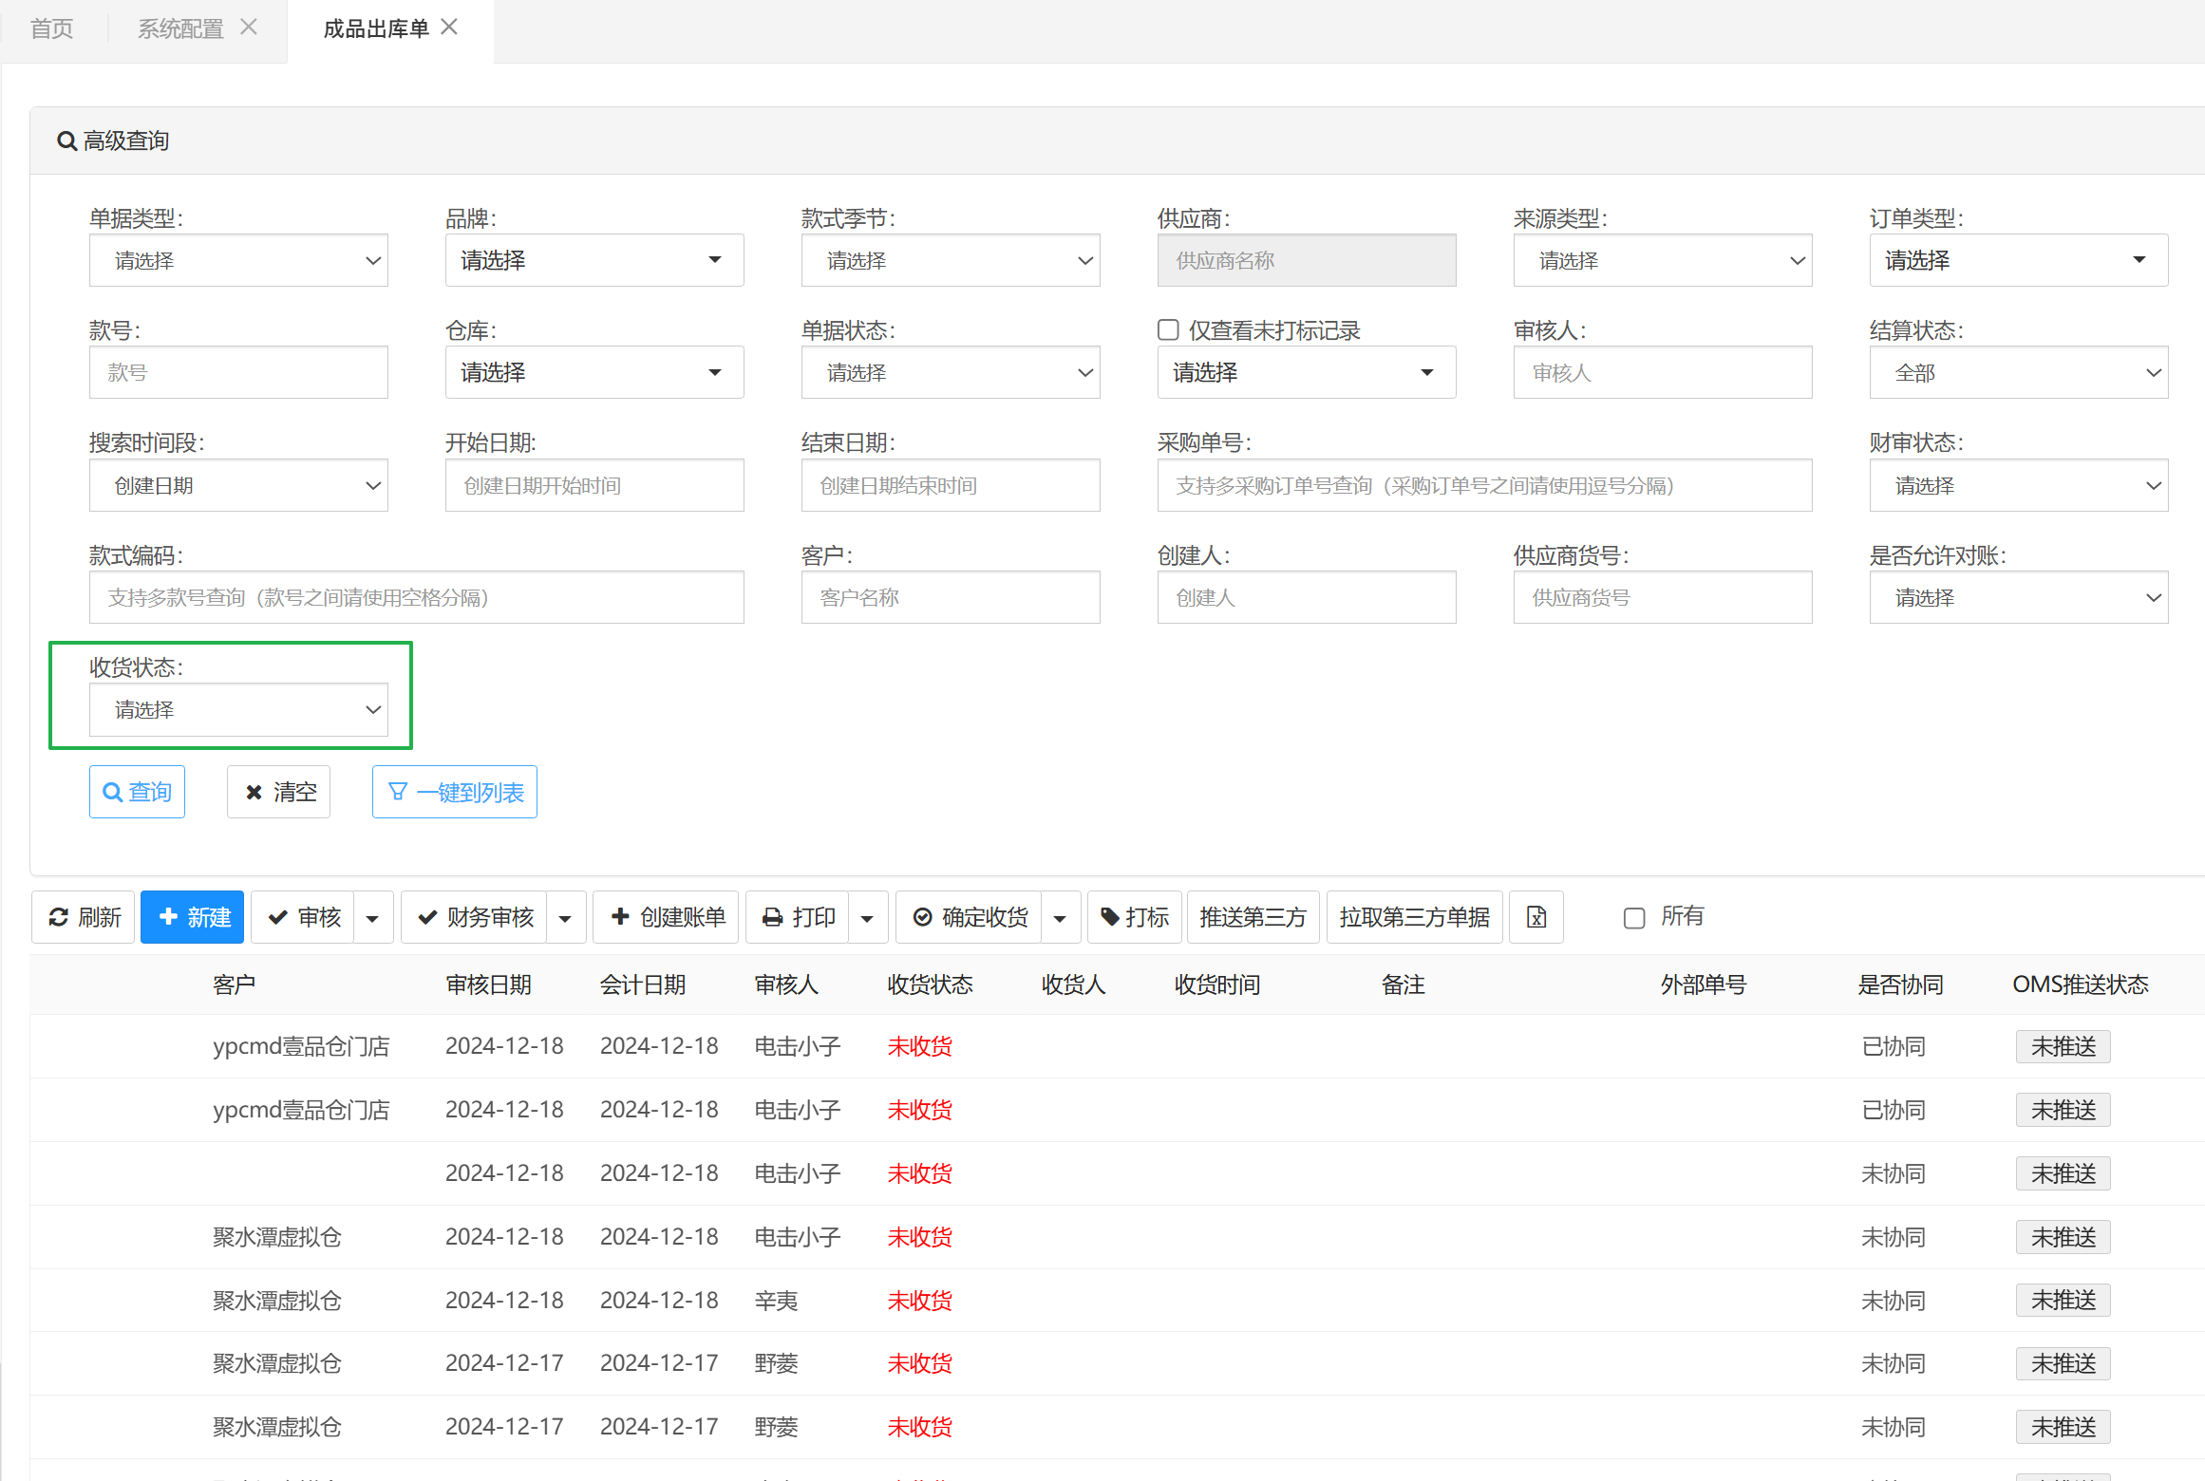Click the Excel export icon button
Image resolution: width=2205 pixels, height=1481 pixels.
point(1536,917)
